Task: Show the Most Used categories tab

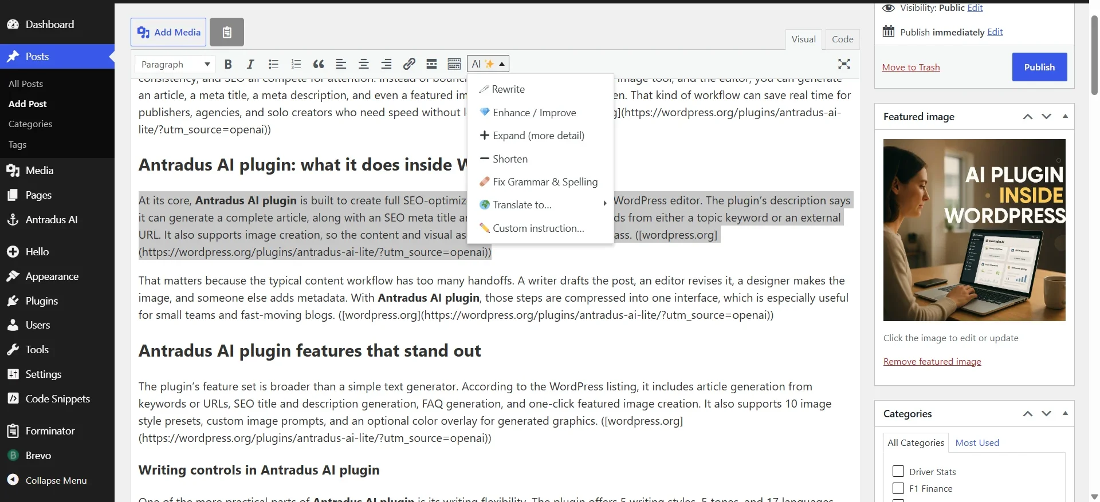Action: pos(977,443)
